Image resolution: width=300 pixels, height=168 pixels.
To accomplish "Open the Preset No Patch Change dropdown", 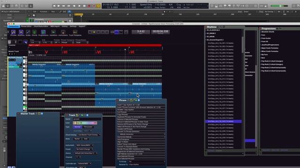I will 84,149.
